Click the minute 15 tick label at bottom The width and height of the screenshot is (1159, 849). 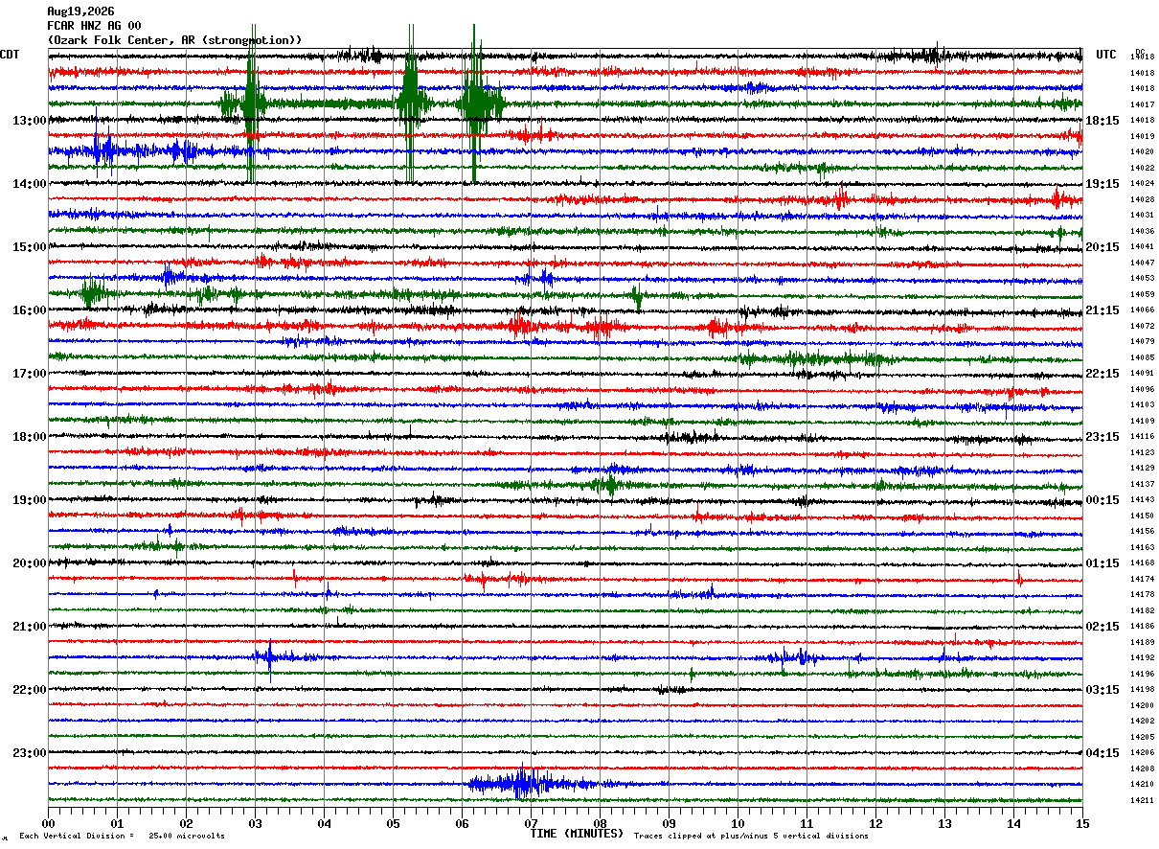(1082, 823)
